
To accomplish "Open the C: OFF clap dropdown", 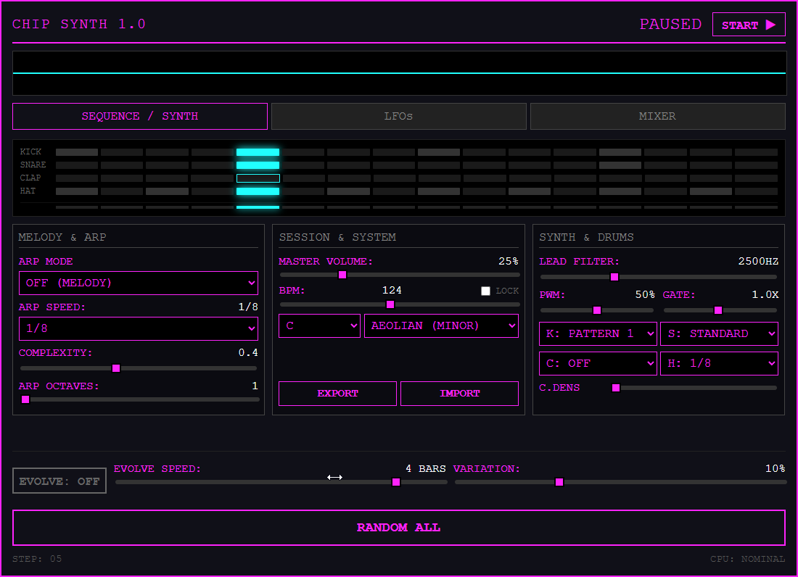I will [598, 363].
